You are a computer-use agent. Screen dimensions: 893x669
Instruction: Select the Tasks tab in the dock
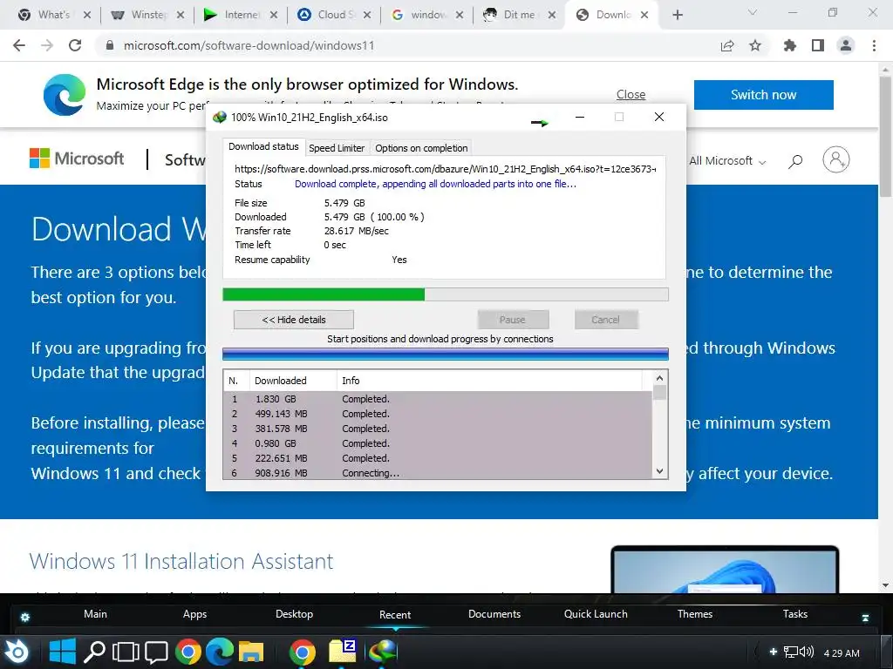tap(795, 614)
